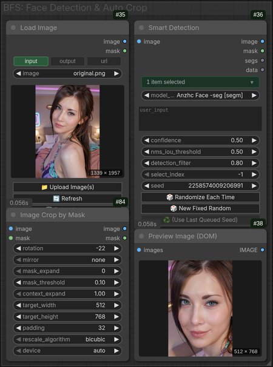273x367 pixels.
Task: Click the Preview Image IMAGE output connector
Action: pos(263,250)
